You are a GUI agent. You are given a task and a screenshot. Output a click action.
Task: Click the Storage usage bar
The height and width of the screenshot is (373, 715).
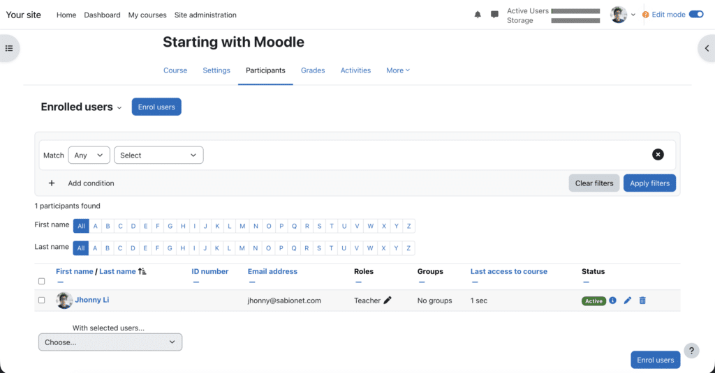tap(575, 20)
